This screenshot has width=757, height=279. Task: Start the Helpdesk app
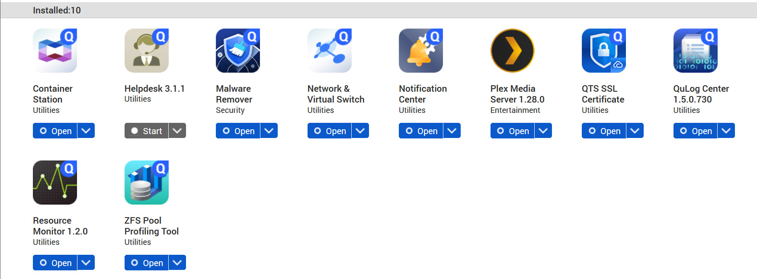point(146,131)
